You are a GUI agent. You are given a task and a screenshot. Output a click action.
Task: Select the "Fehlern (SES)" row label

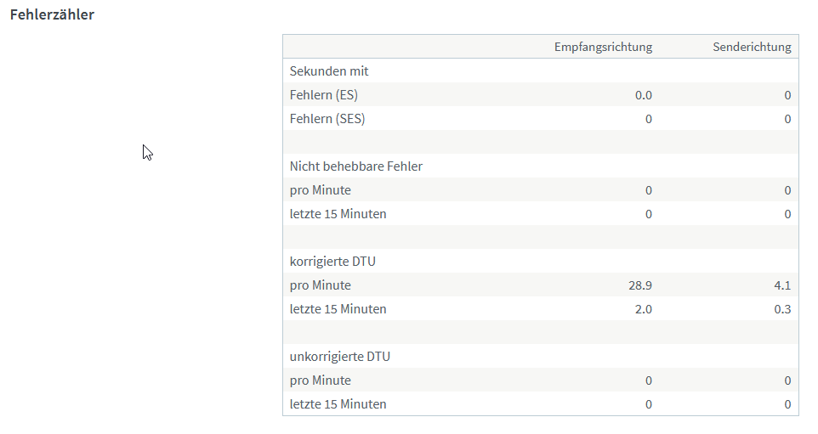(x=327, y=119)
